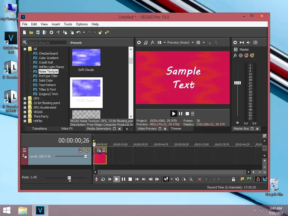Adjust track 2 Level slider
Viewport: 288px width, 216px height.
[85, 156]
